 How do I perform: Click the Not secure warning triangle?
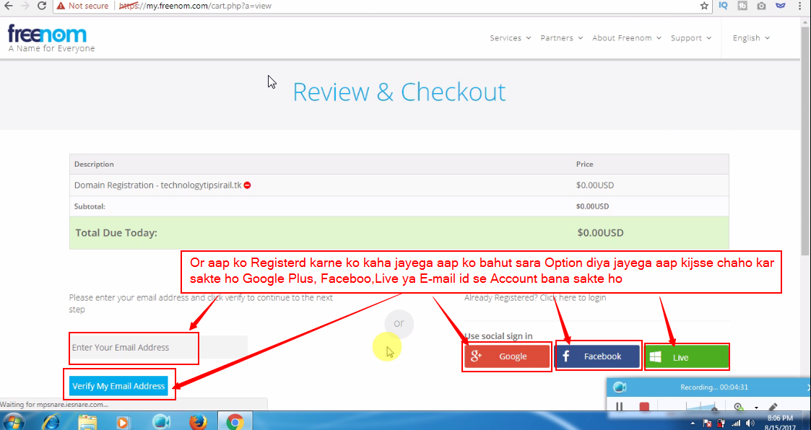point(61,6)
